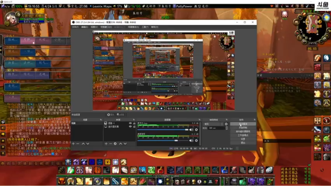The image size is (331, 186).
Task: Click the REC 00:00:00 status text
Action: coord(200,148)
